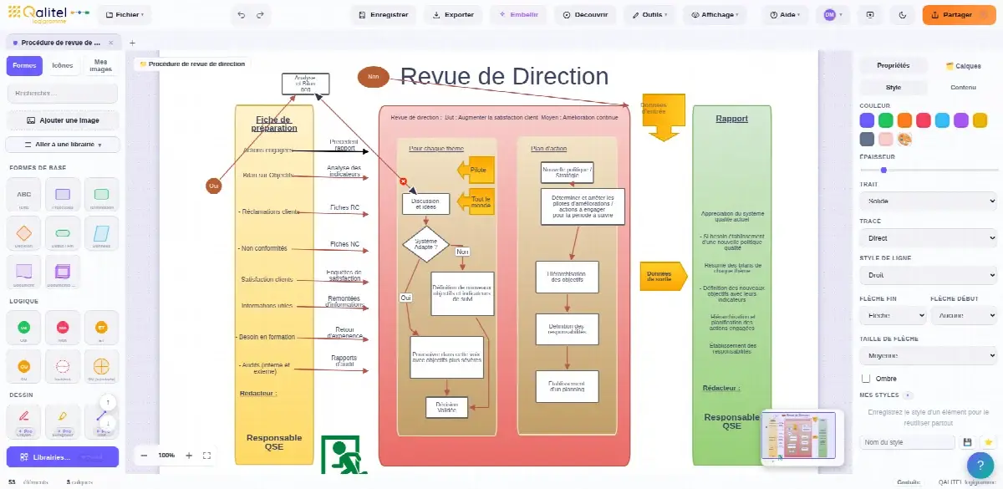Viewport: 1003px width, 489px height.
Task: Select the line drawing tool
Action: click(x=101, y=421)
